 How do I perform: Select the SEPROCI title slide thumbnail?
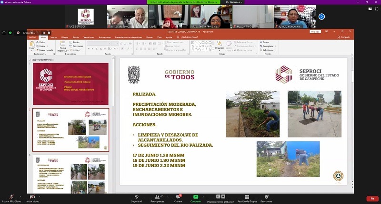[x=70, y=84]
